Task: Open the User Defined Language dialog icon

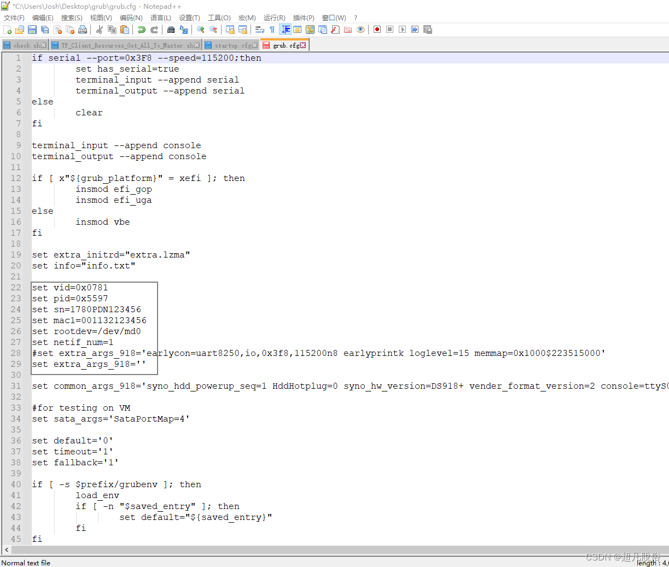Action: 298,30
